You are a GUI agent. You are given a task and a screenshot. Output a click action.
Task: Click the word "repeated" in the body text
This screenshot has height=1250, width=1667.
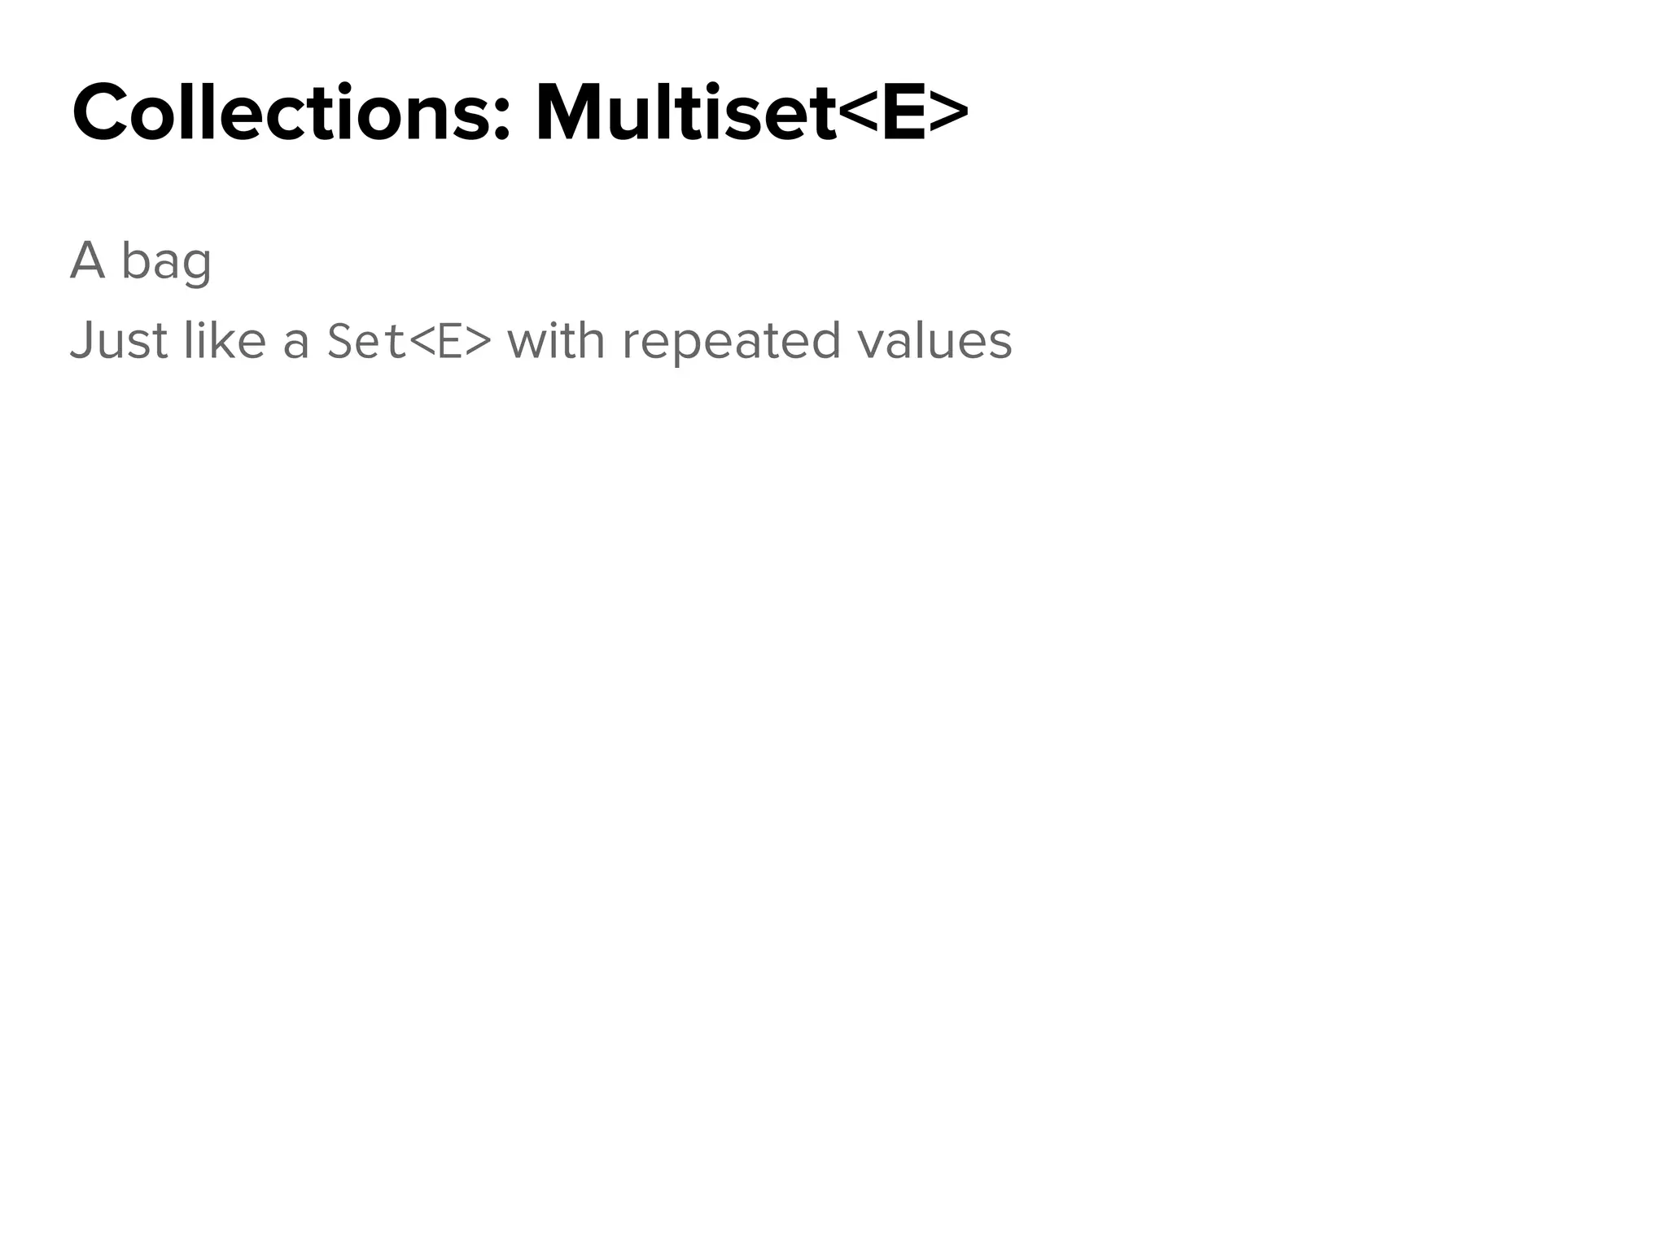point(731,342)
